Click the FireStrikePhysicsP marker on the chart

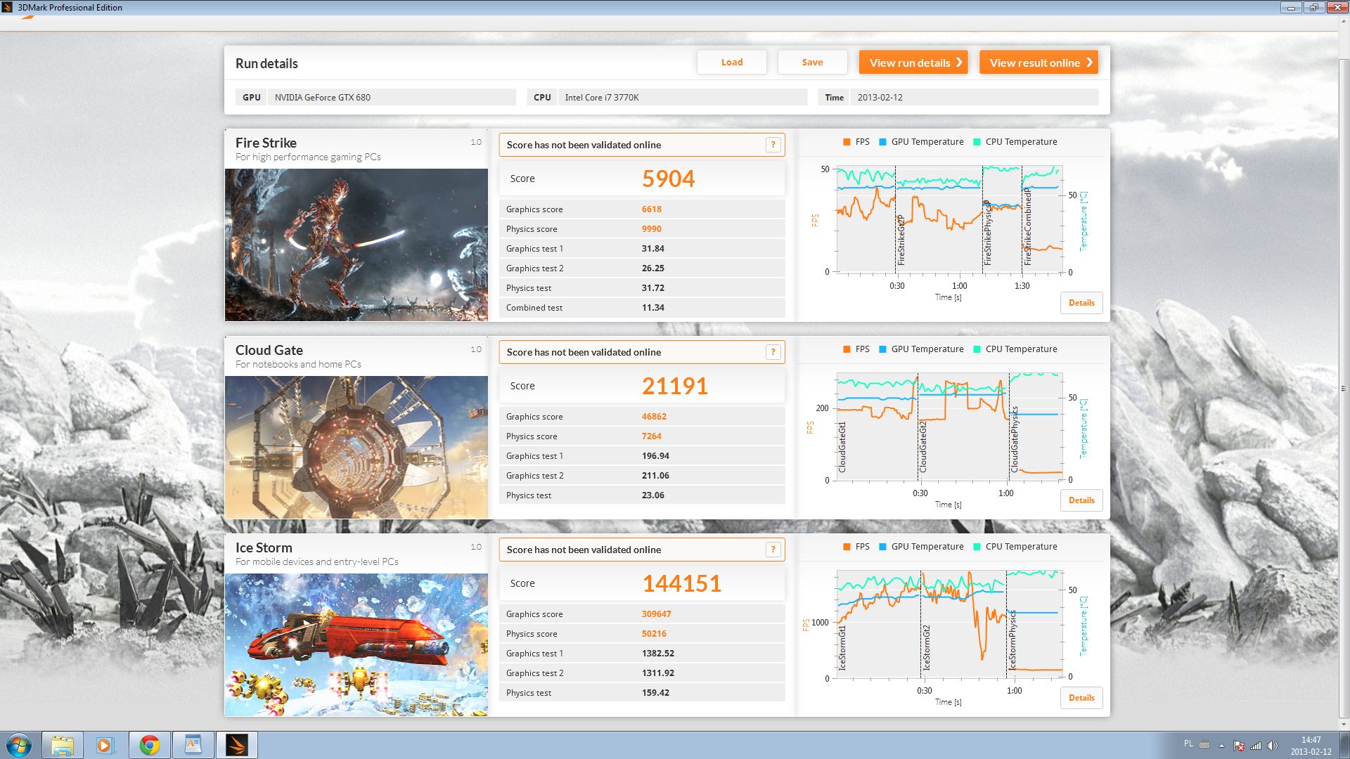point(987,233)
